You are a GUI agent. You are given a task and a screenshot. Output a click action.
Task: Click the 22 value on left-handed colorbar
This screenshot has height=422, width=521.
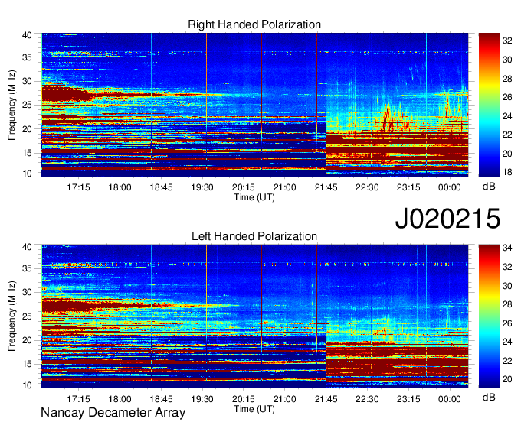tap(507, 361)
